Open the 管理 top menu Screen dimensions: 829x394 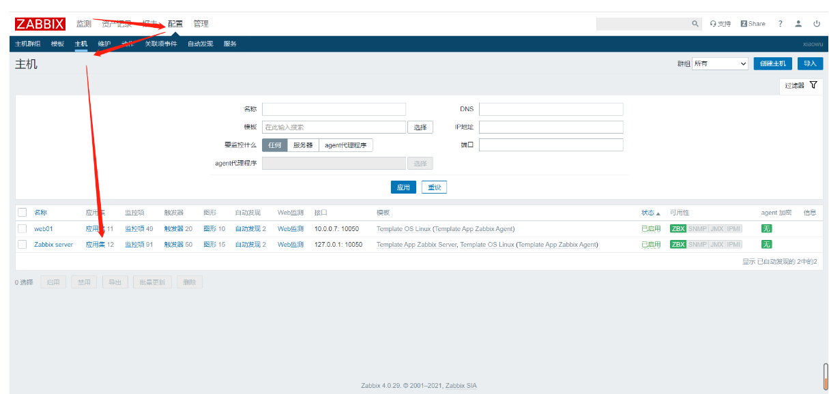point(201,24)
